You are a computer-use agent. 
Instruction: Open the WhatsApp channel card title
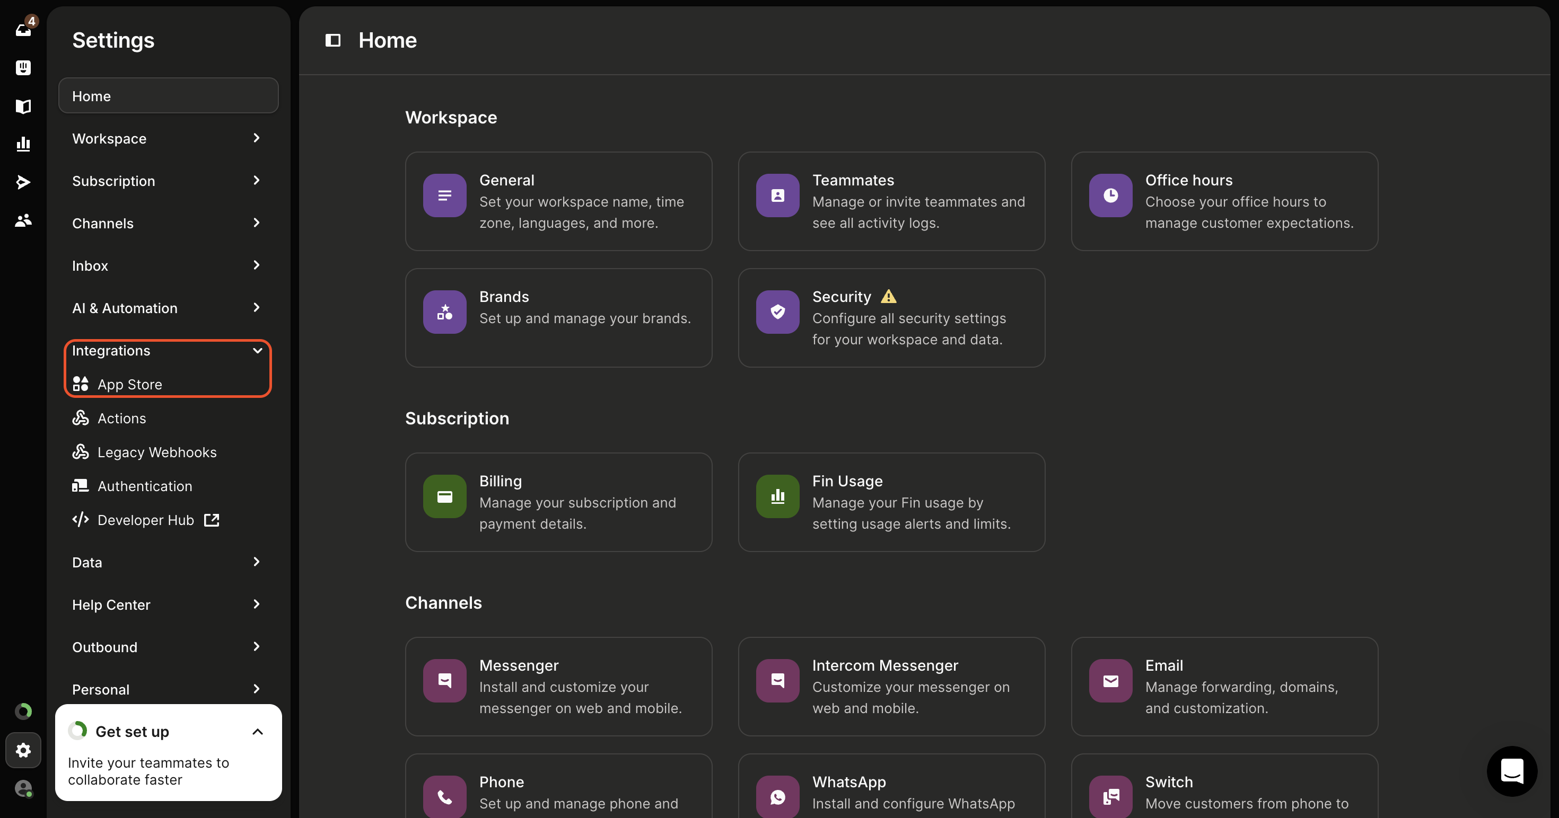coord(849,782)
